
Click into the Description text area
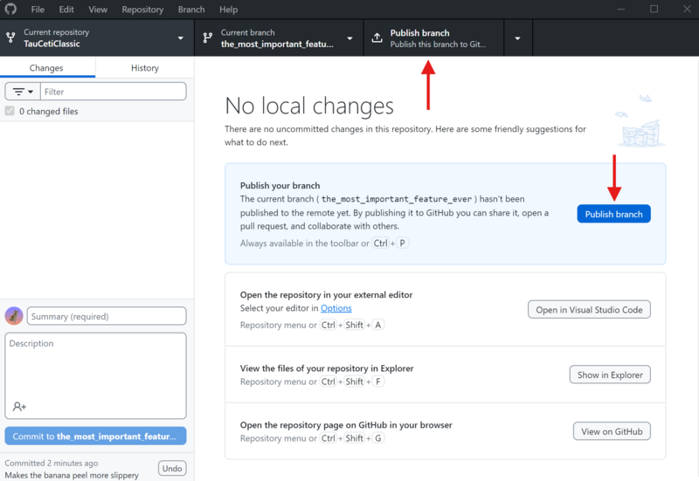[96, 367]
